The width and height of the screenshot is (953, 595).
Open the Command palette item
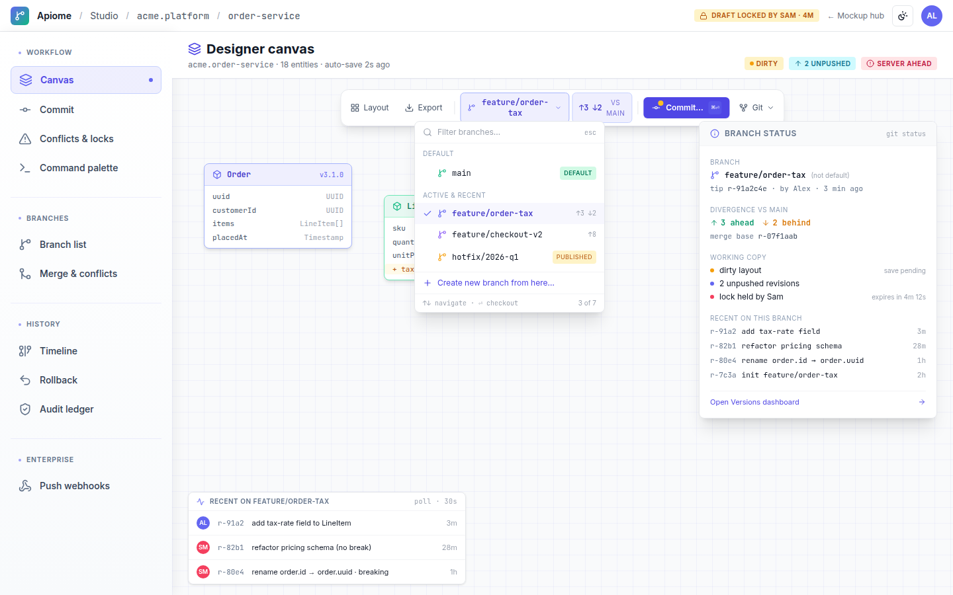click(x=86, y=168)
